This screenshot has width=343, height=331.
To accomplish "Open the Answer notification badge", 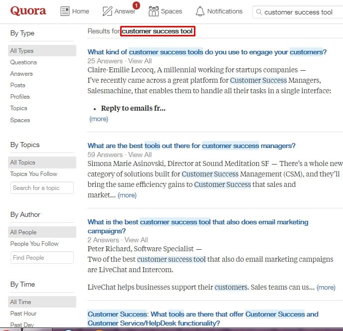I will [x=136, y=5].
